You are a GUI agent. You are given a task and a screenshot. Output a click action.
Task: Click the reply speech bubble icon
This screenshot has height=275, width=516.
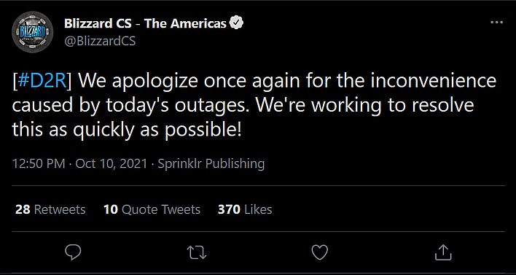tap(73, 252)
